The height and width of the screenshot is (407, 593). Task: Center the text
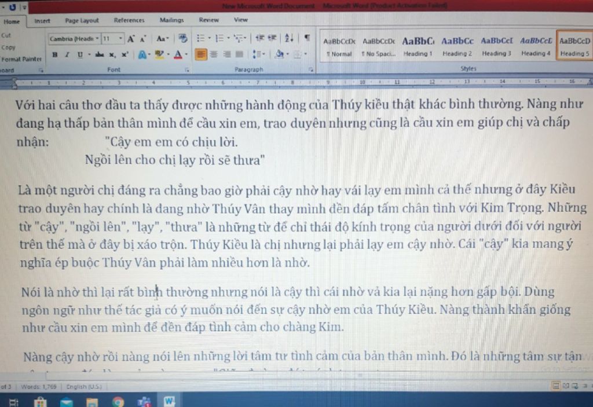coord(214,54)
